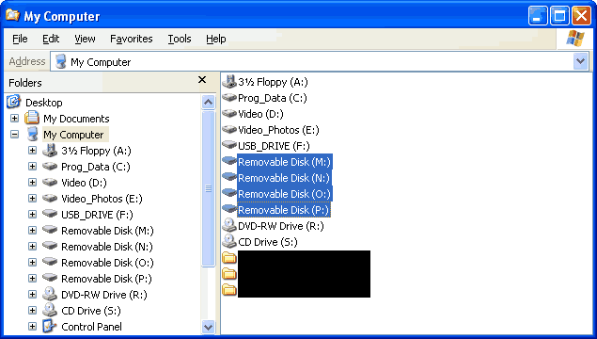Open the Address bar dropdown arrow
The image size is (597, 339).
(x=580, y=61)
